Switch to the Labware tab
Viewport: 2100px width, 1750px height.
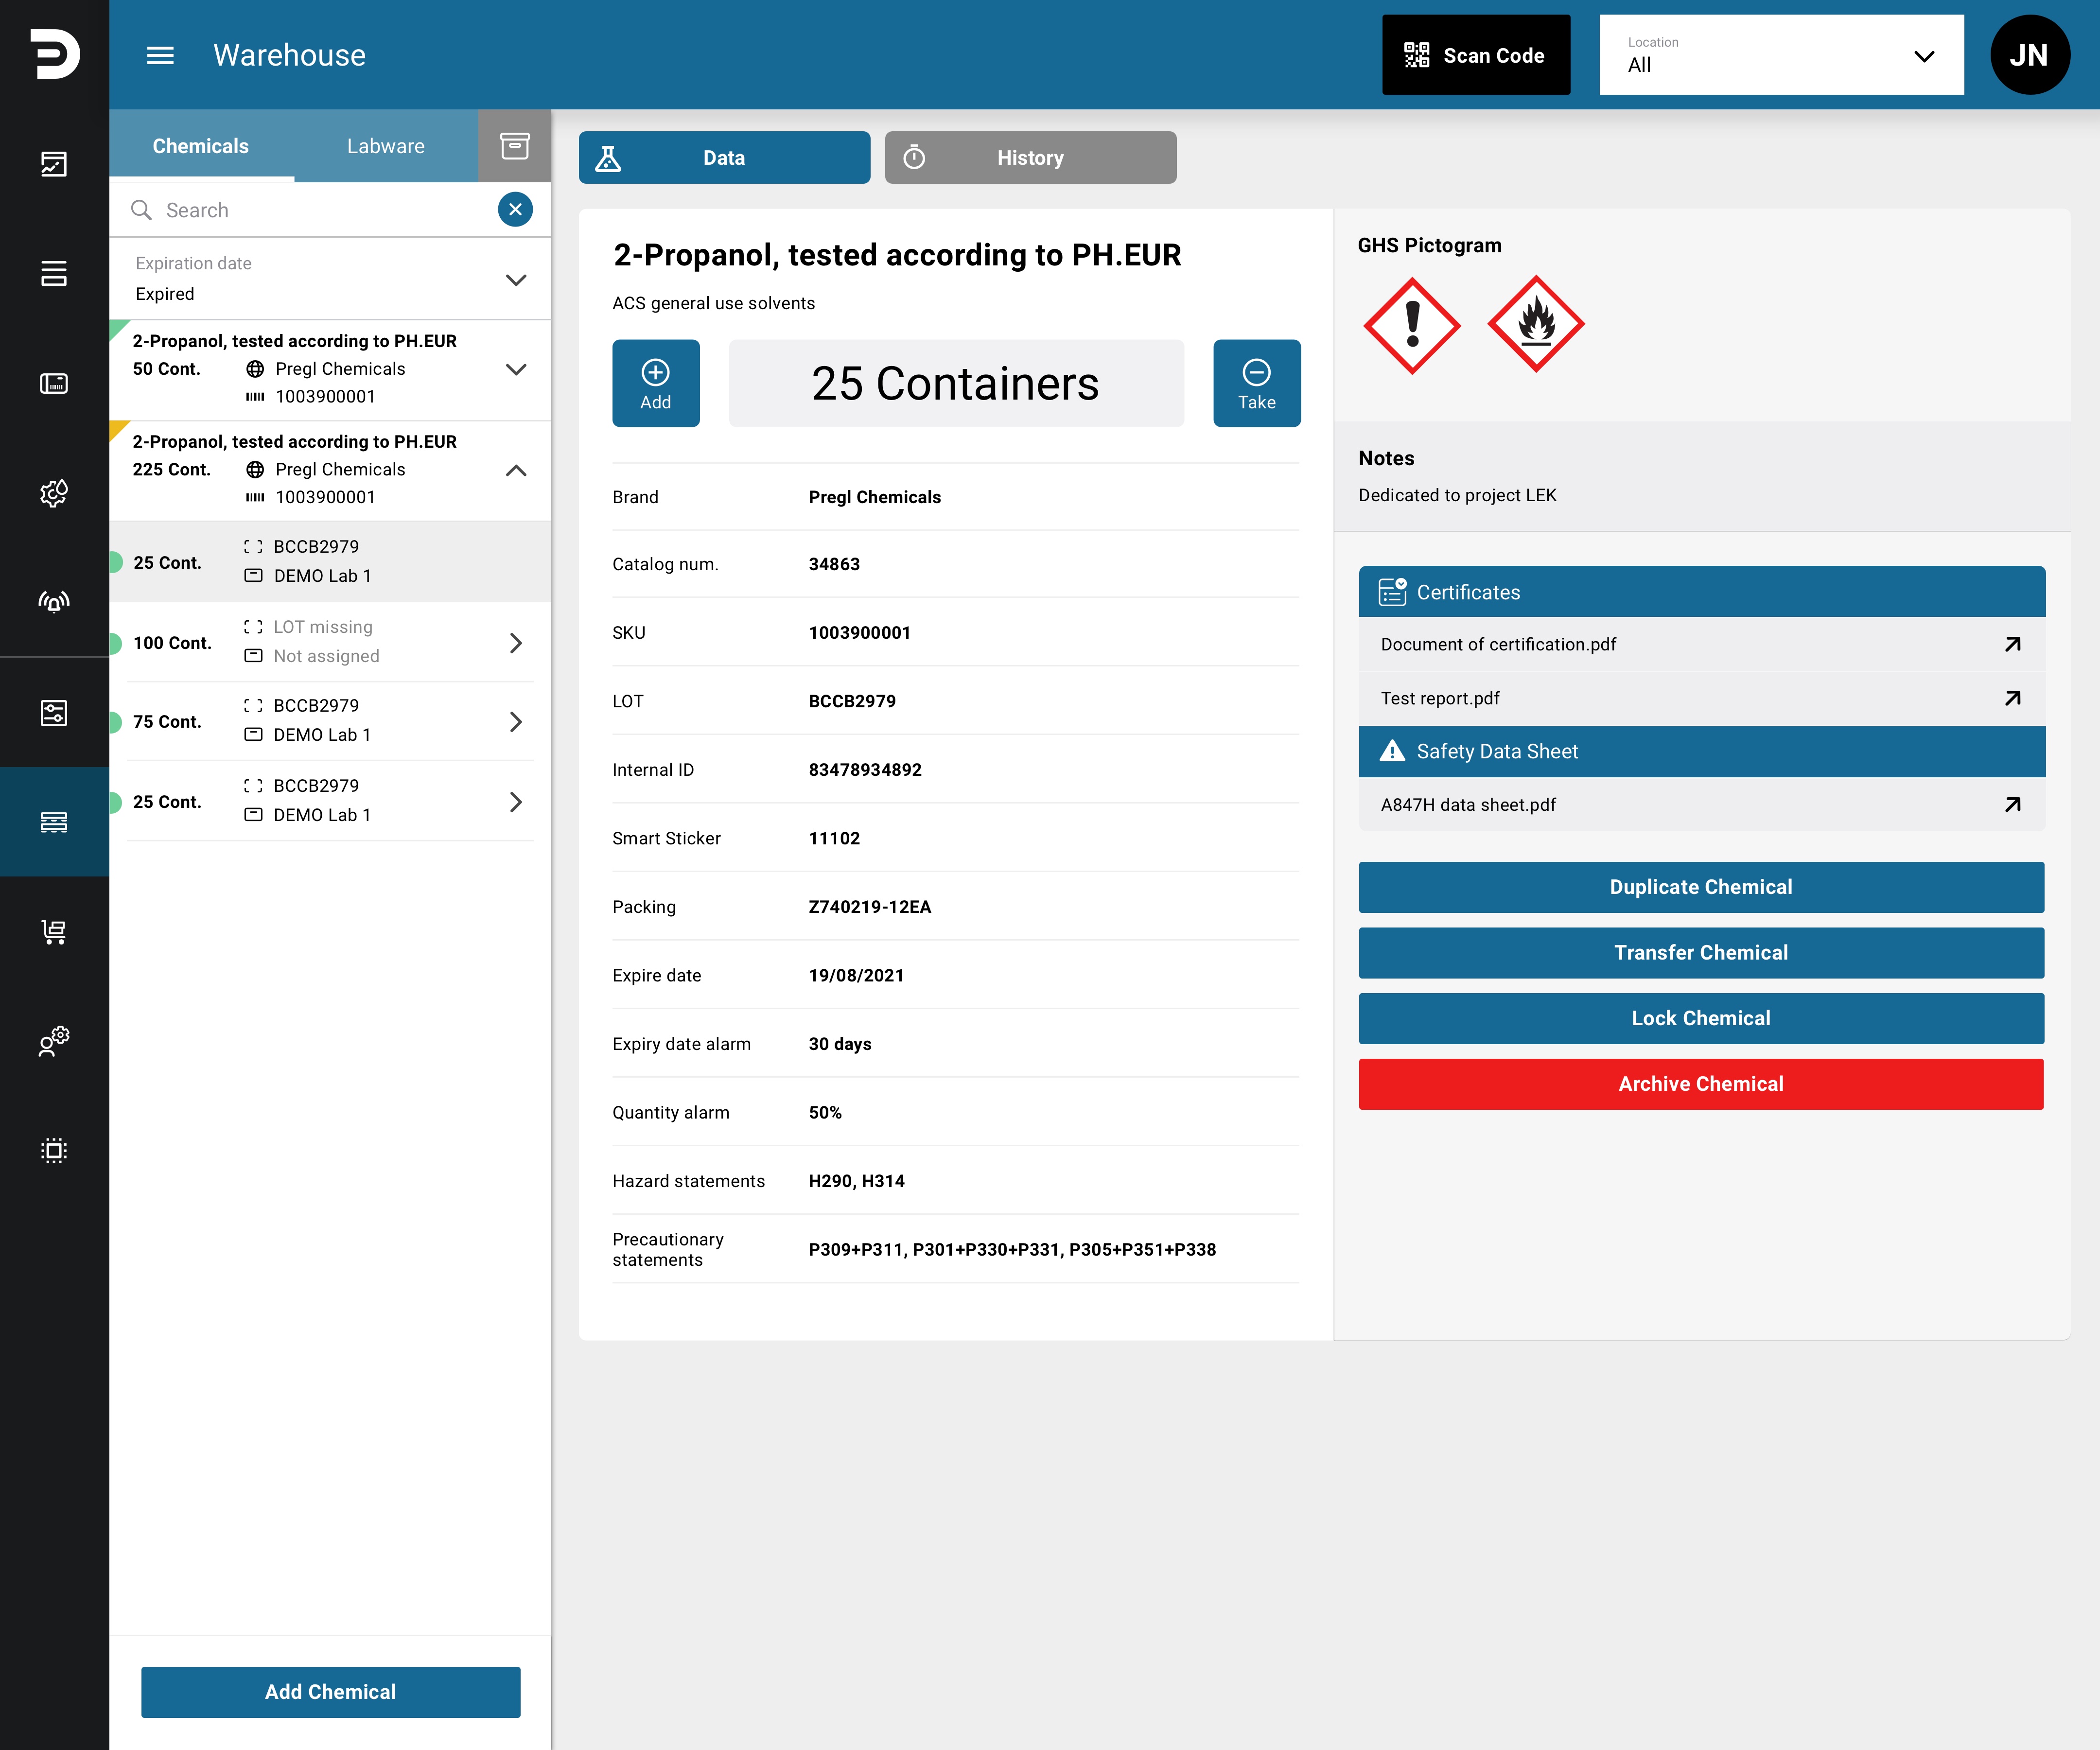[385, 146]
